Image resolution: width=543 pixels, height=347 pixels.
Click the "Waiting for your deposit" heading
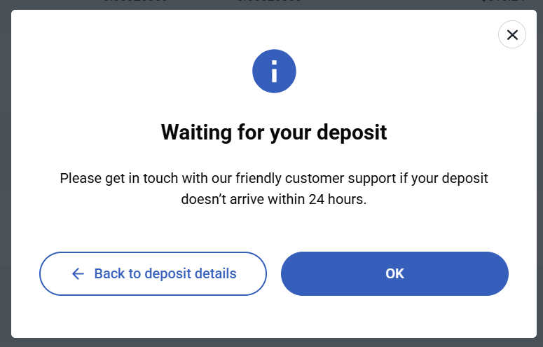(274, 132)
